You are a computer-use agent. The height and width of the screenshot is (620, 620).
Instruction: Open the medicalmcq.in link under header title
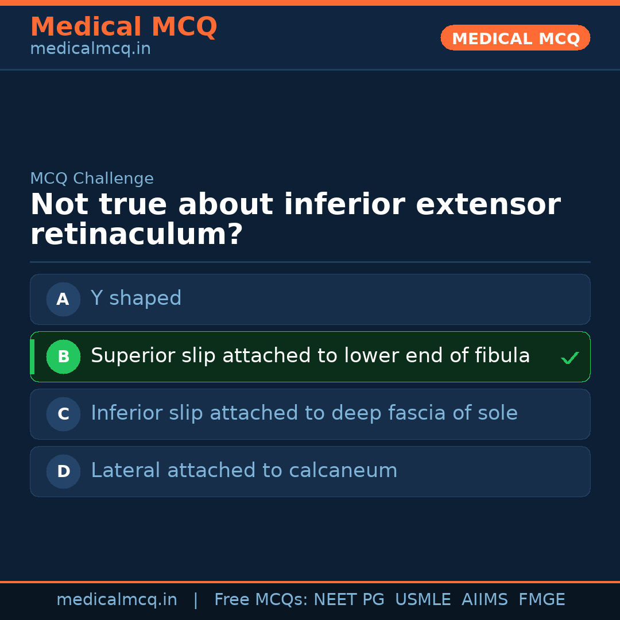90,49
